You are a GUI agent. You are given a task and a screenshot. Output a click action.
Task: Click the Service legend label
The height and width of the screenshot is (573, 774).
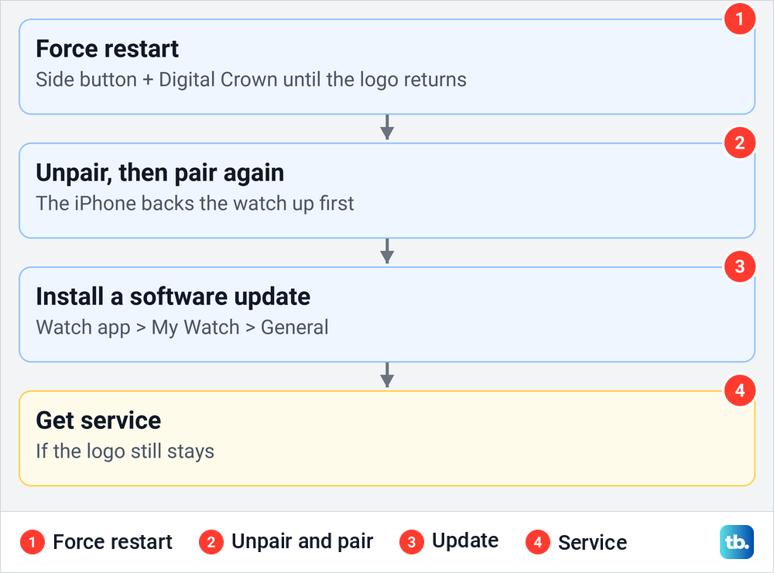pyautogui.click(x=592, y=542)
